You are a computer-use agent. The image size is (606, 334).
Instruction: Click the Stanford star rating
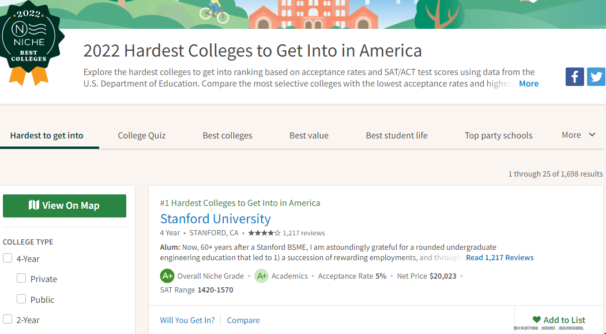(264, 233)
